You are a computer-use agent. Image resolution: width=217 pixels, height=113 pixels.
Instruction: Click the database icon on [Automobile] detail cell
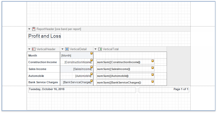(92, 74)
